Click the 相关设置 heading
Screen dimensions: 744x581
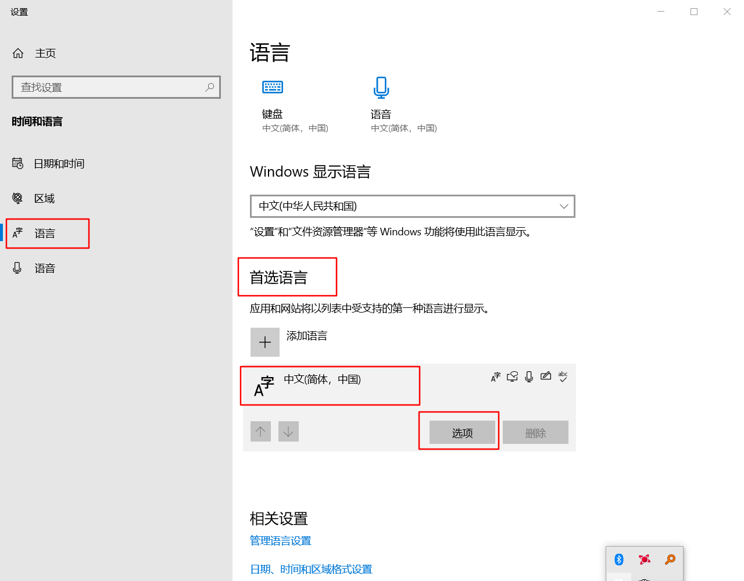[x=279, y=518]
